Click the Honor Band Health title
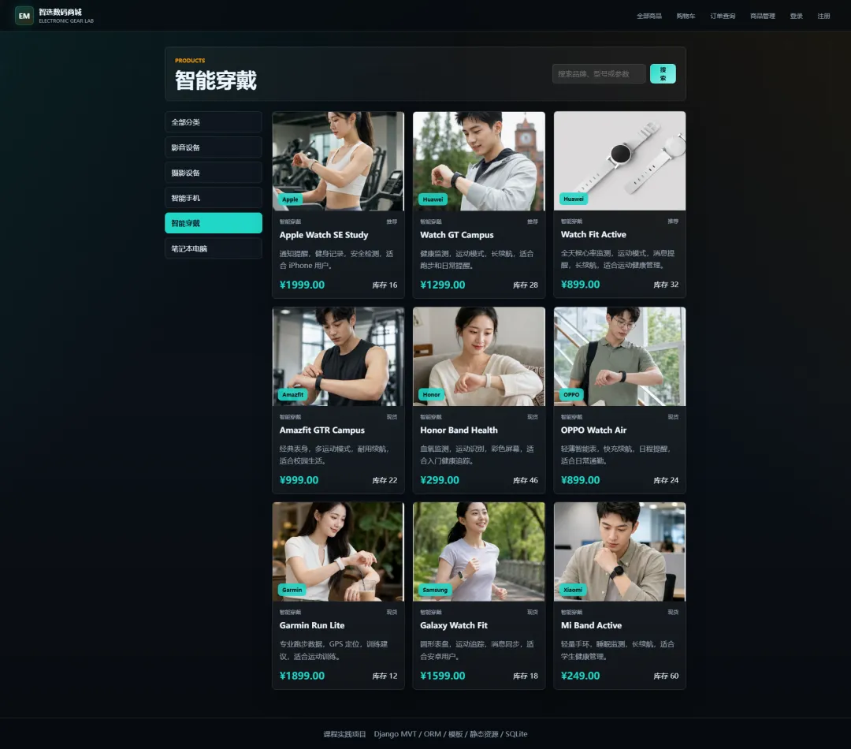Image resolution: width=851 pixels, height=749 pixels. click(x=459, y=430)
